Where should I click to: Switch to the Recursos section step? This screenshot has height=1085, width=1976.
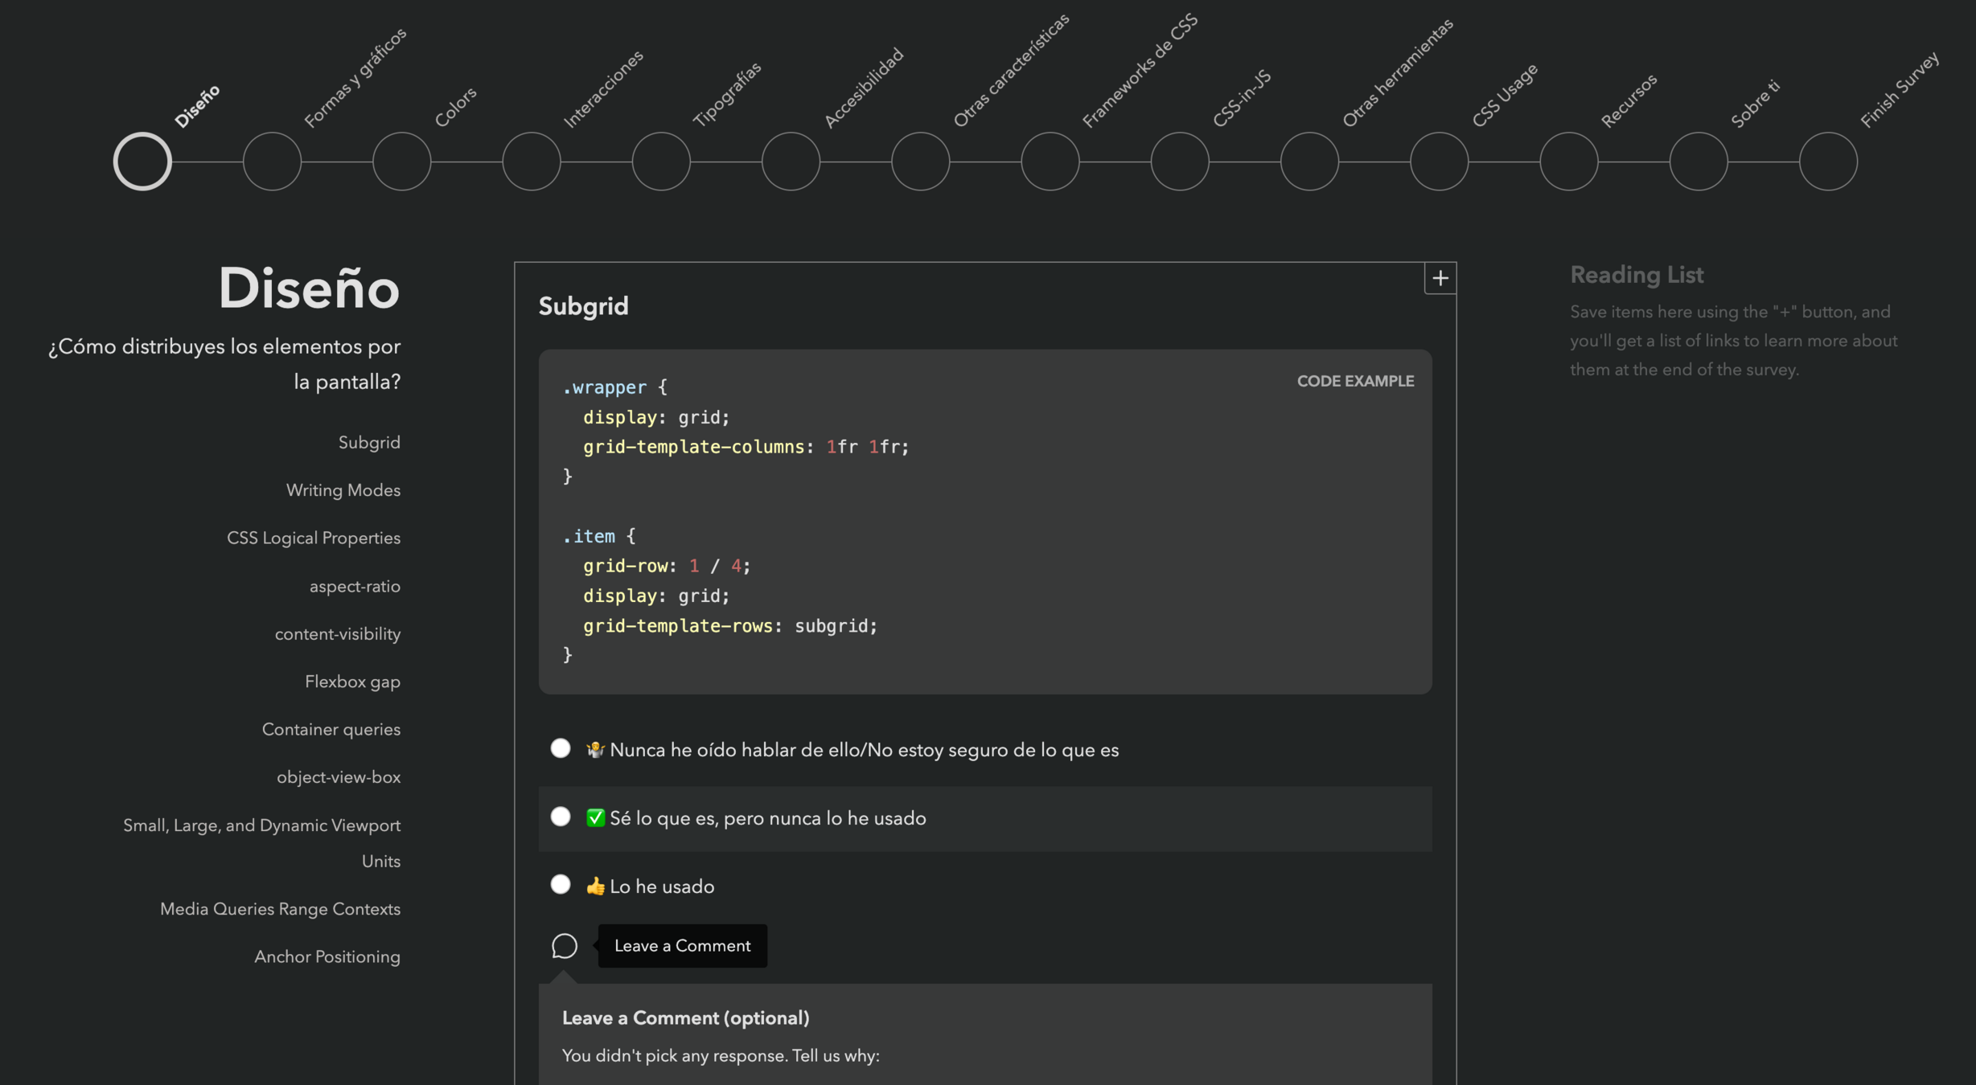coord(1568,162)
